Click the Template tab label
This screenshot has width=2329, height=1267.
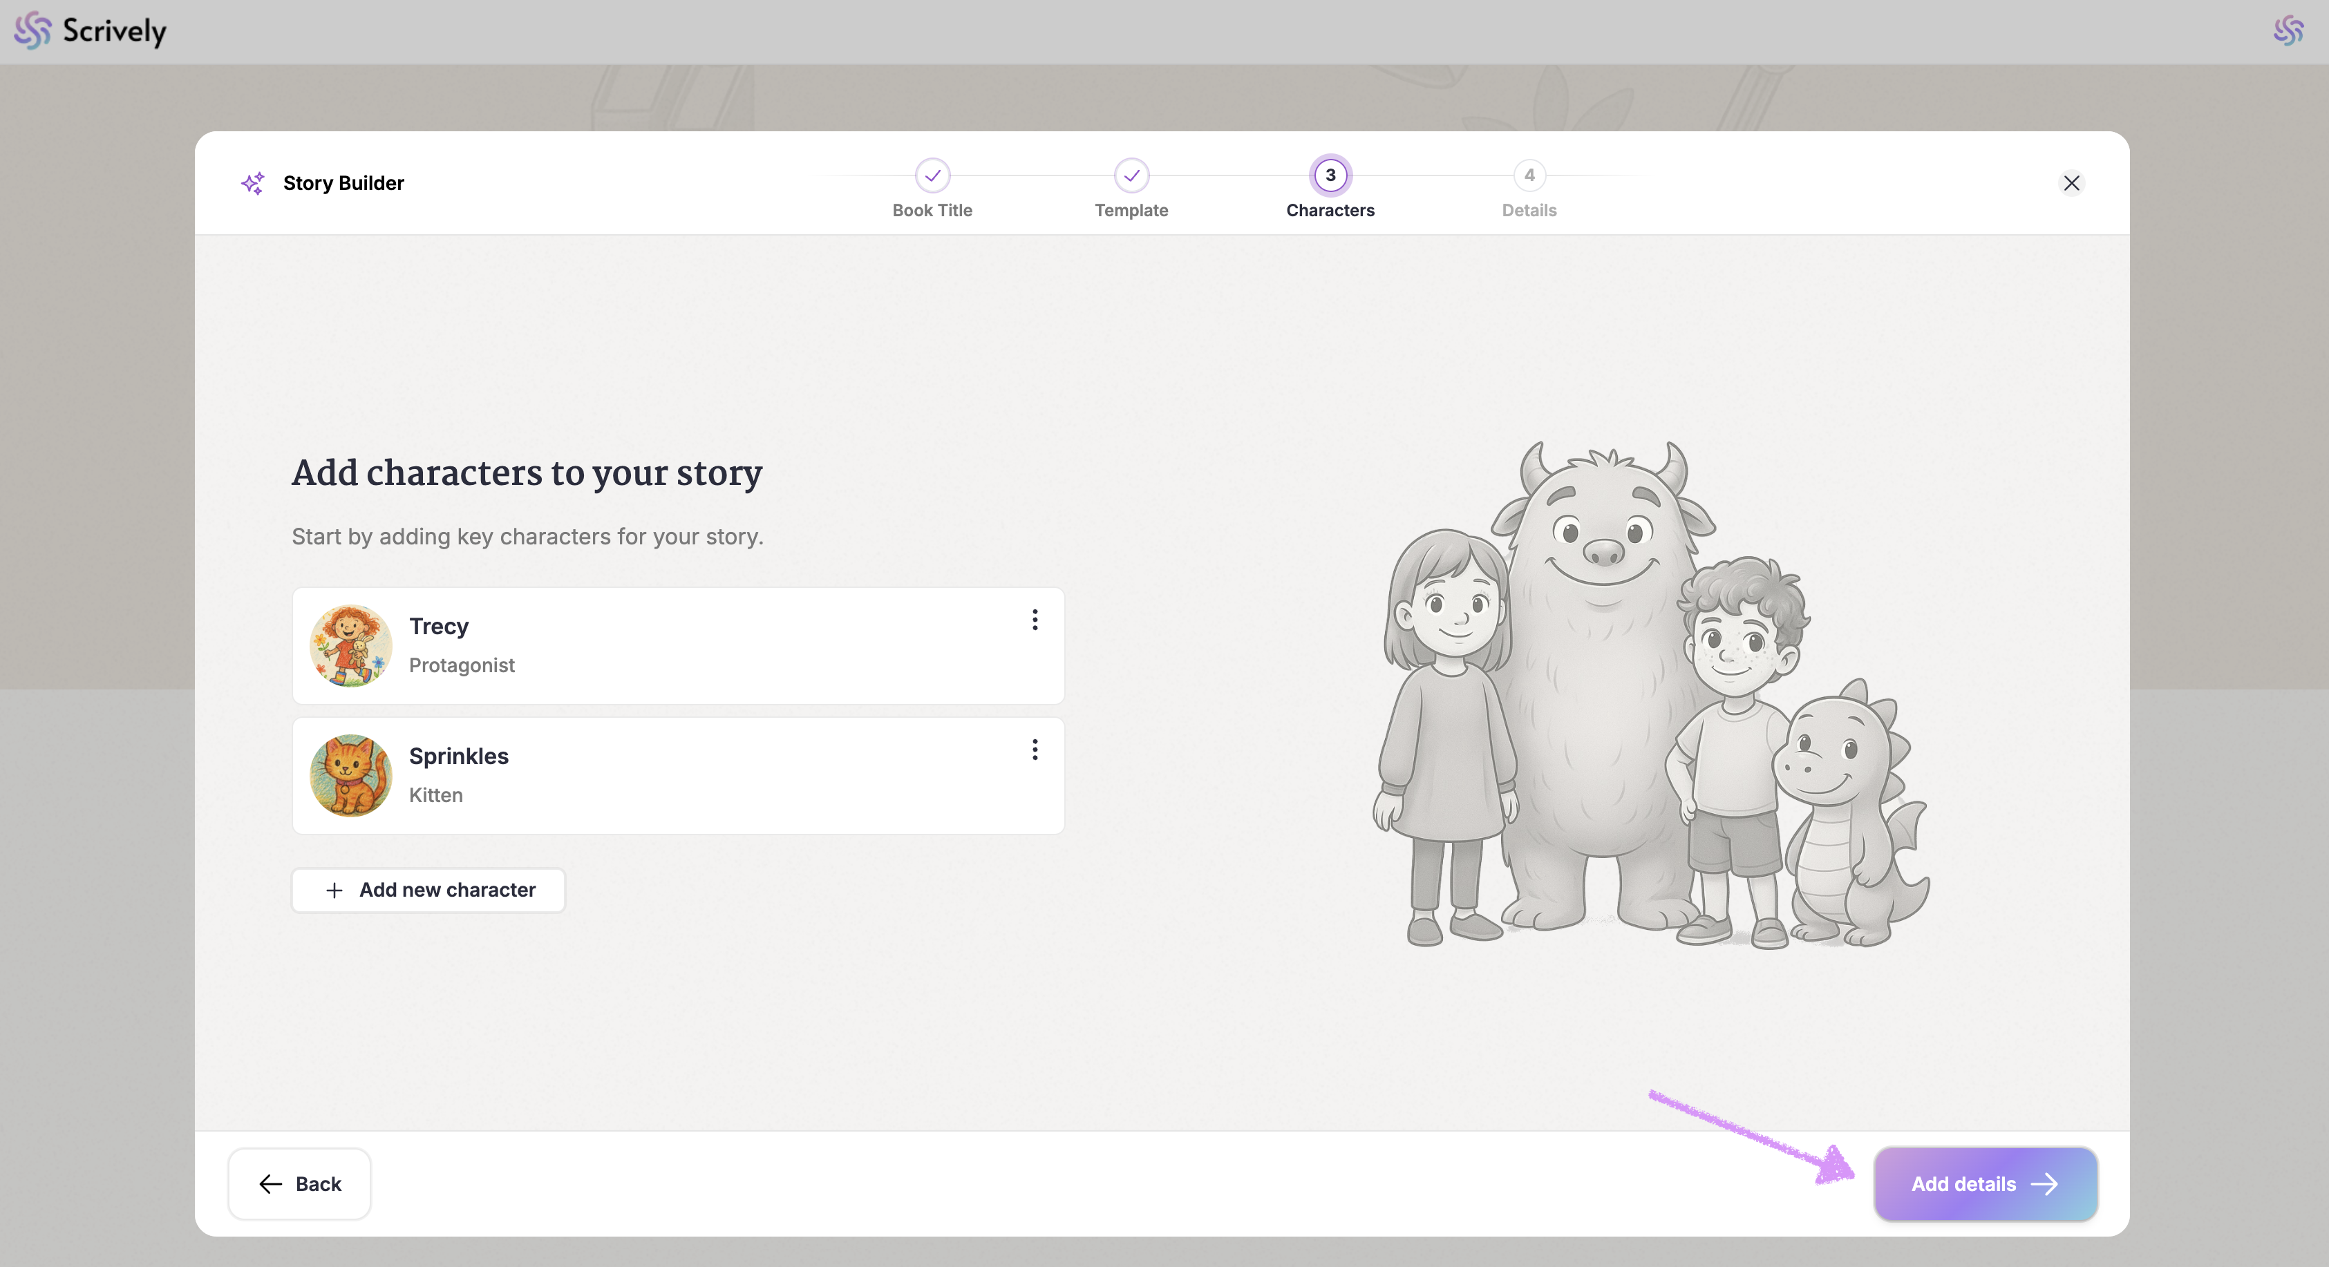point(1131,211)
